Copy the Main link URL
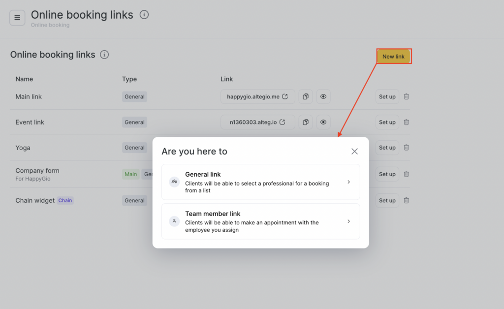Viewport: 504px width, 309px height. [x=306, y=97]
